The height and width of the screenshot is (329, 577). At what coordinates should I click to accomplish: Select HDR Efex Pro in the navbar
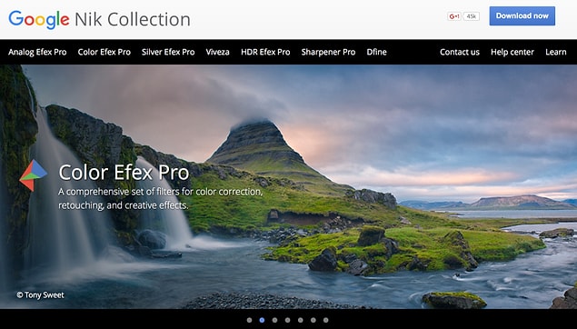265,52
